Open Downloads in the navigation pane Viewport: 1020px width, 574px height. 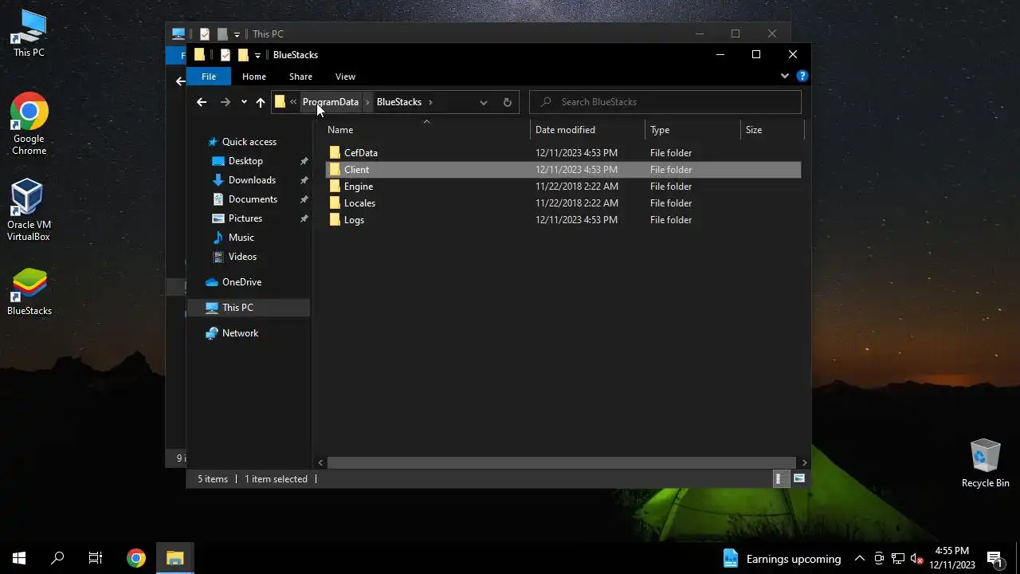coord(252,180)
